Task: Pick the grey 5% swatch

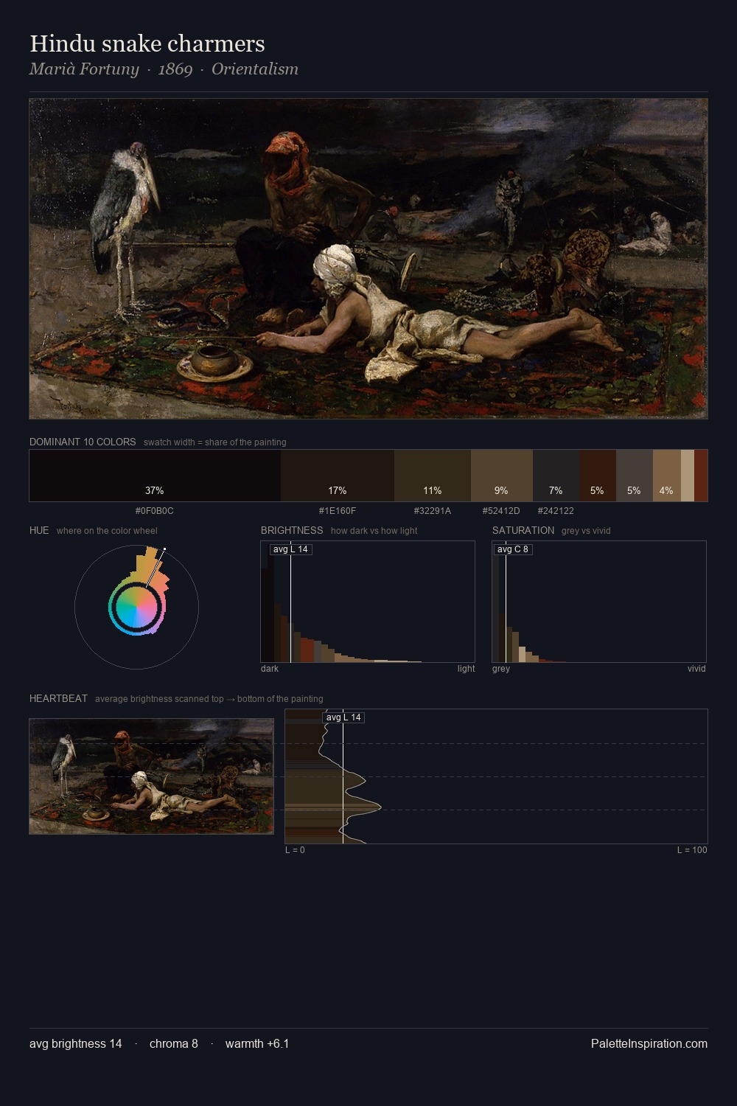Action: [635, 476]
